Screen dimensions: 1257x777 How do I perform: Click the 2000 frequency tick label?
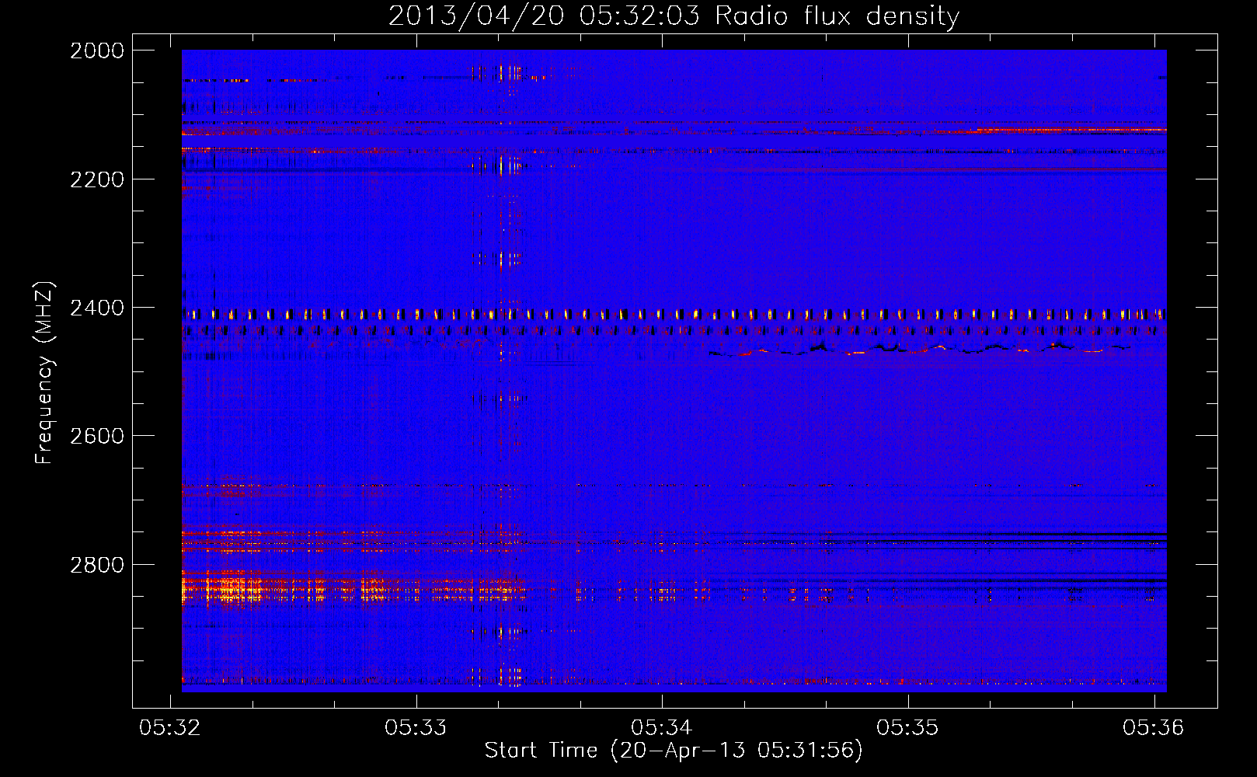97,51
